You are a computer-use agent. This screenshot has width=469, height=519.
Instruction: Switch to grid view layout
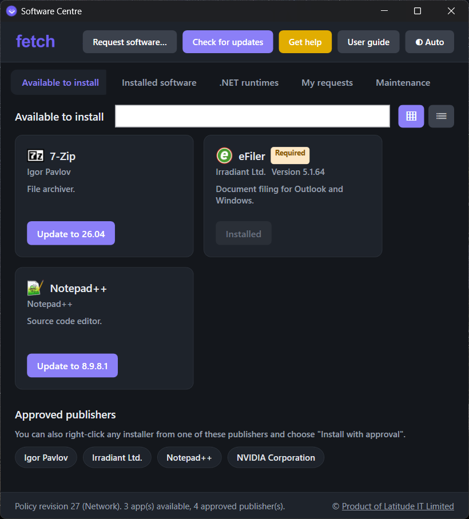(411, 116)
